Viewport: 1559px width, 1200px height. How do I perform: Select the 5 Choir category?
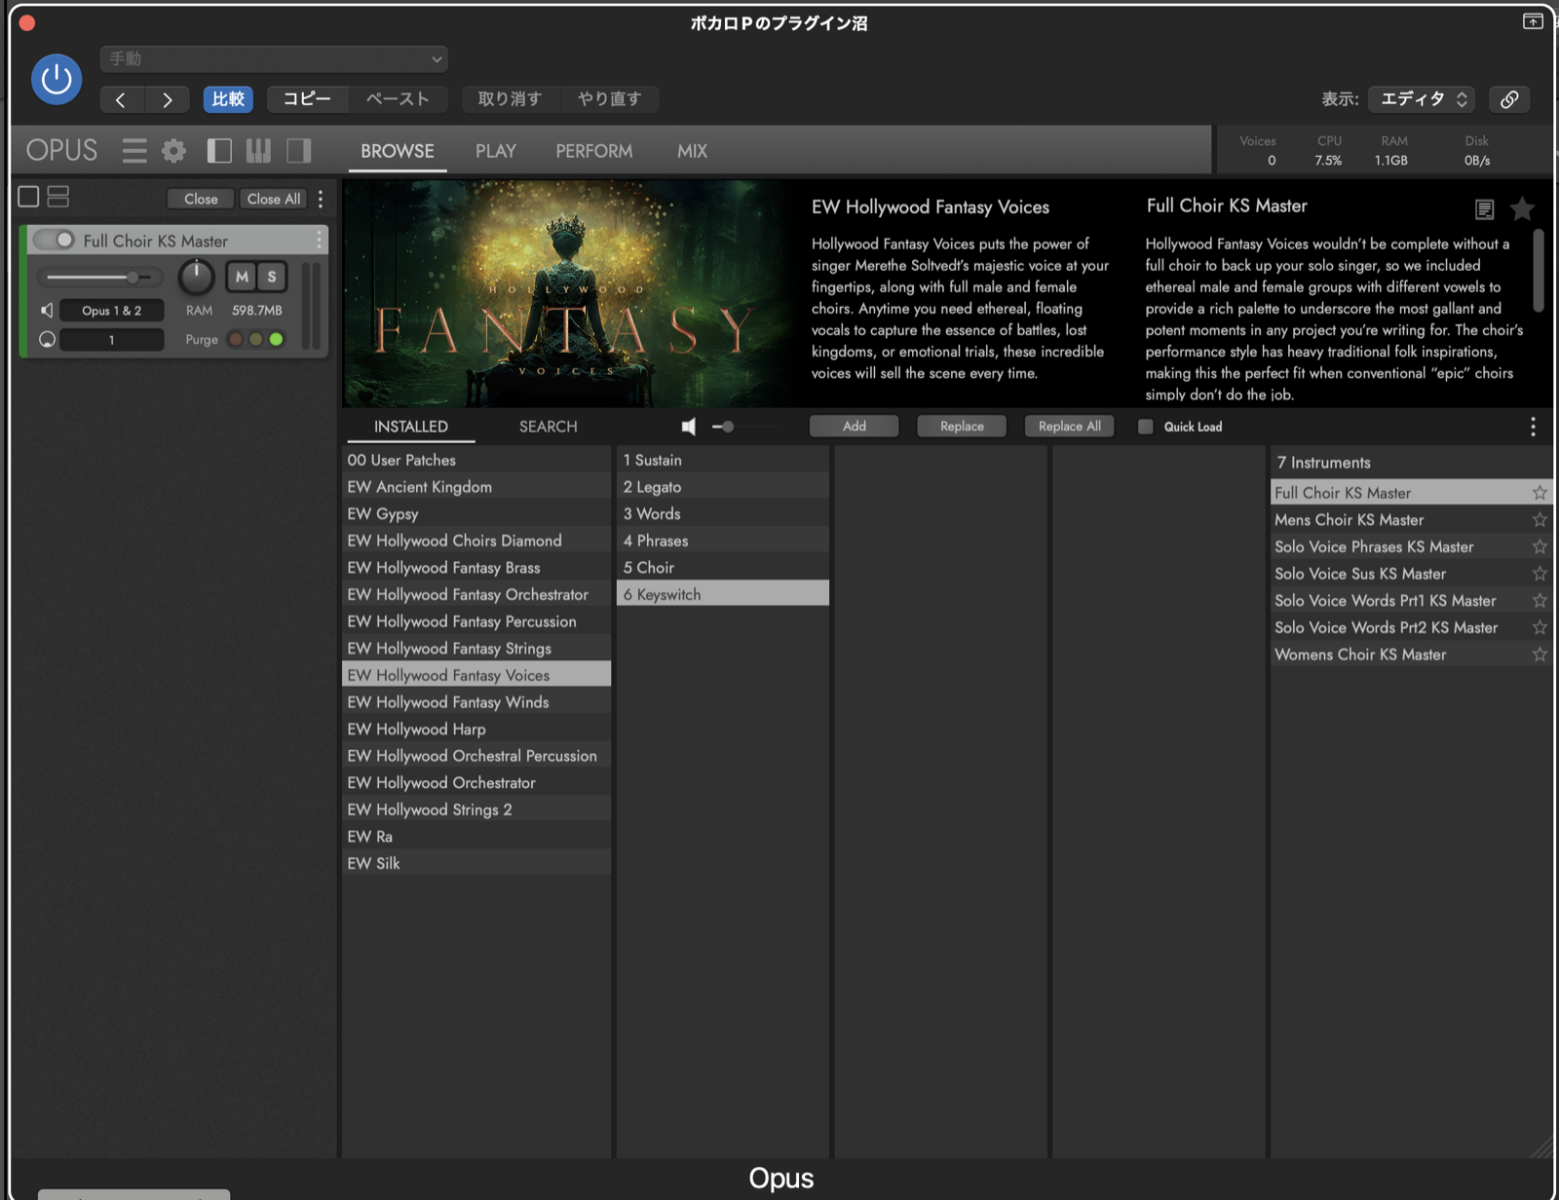(x=723, y=568)
